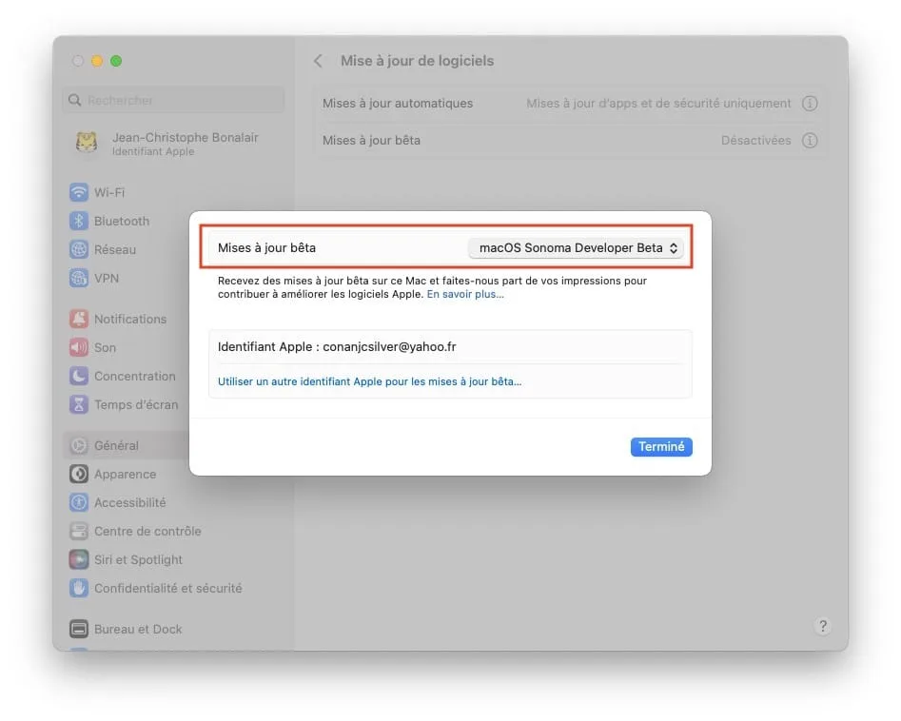This screenshot has width=901, height=721.
Task: Show info about Mises à jour bêta
Action: pos(810,140)
